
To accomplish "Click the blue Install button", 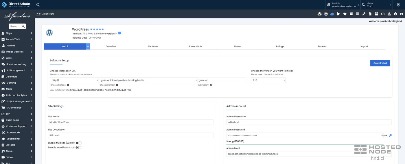I will pos(65,46).
